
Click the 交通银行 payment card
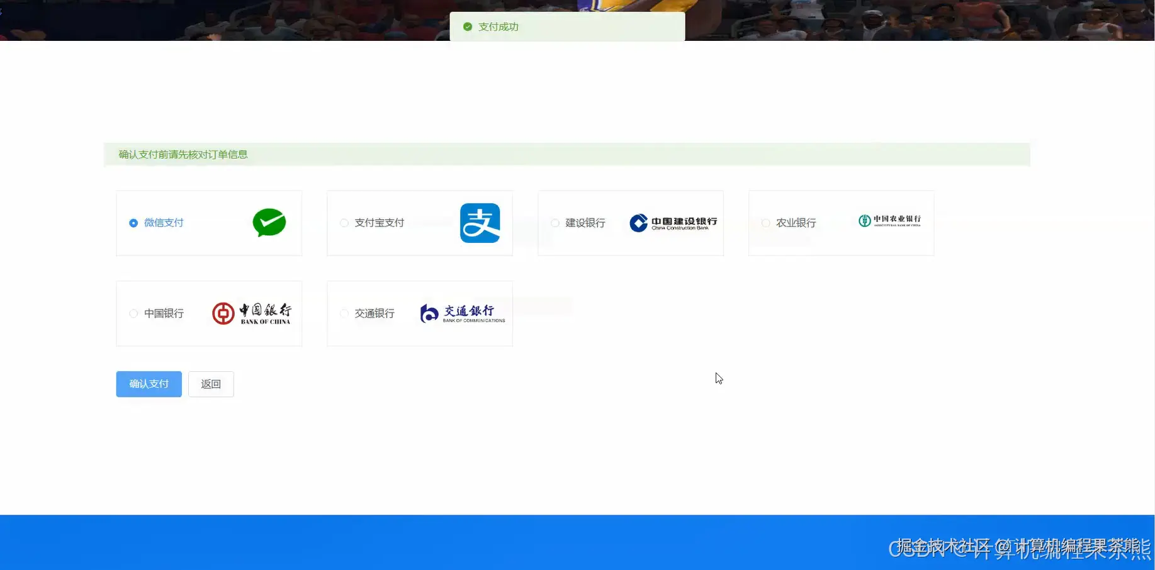(x=420, y=313)
